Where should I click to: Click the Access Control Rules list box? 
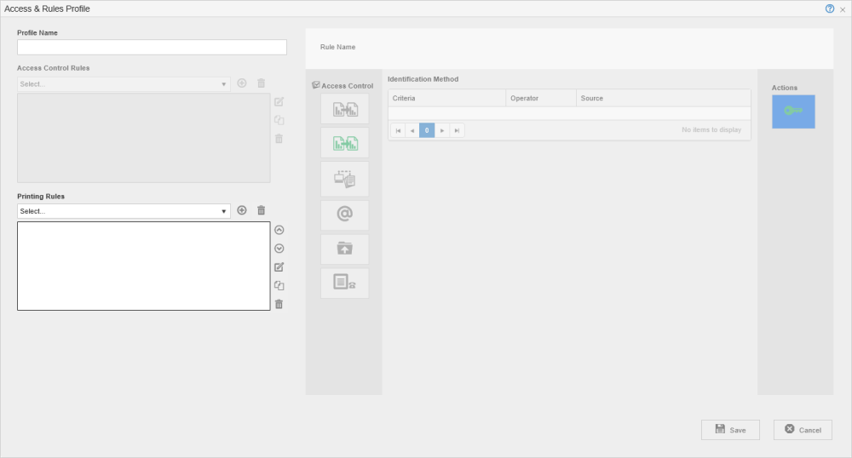pyautogui.click(x=143, y=138)
